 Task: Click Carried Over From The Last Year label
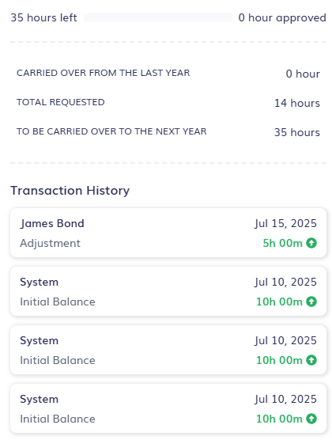[104, 73]
